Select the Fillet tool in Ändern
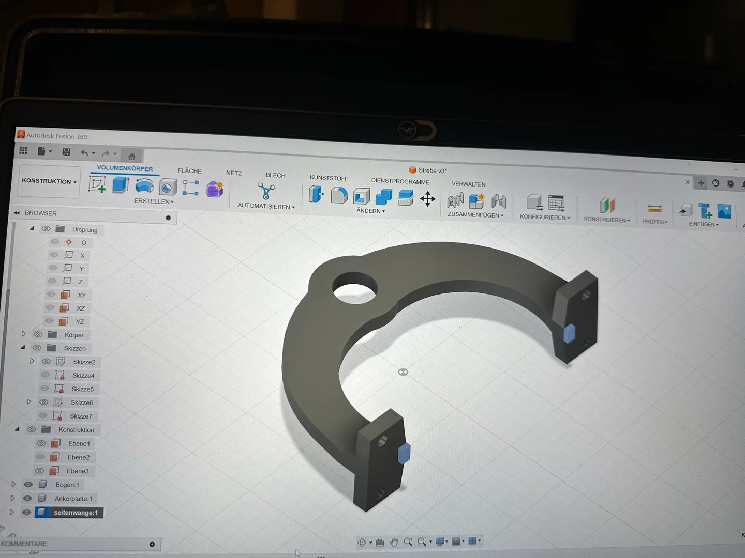Image resolution: width=745 pixels, height=558 pixels. point(339,195)
